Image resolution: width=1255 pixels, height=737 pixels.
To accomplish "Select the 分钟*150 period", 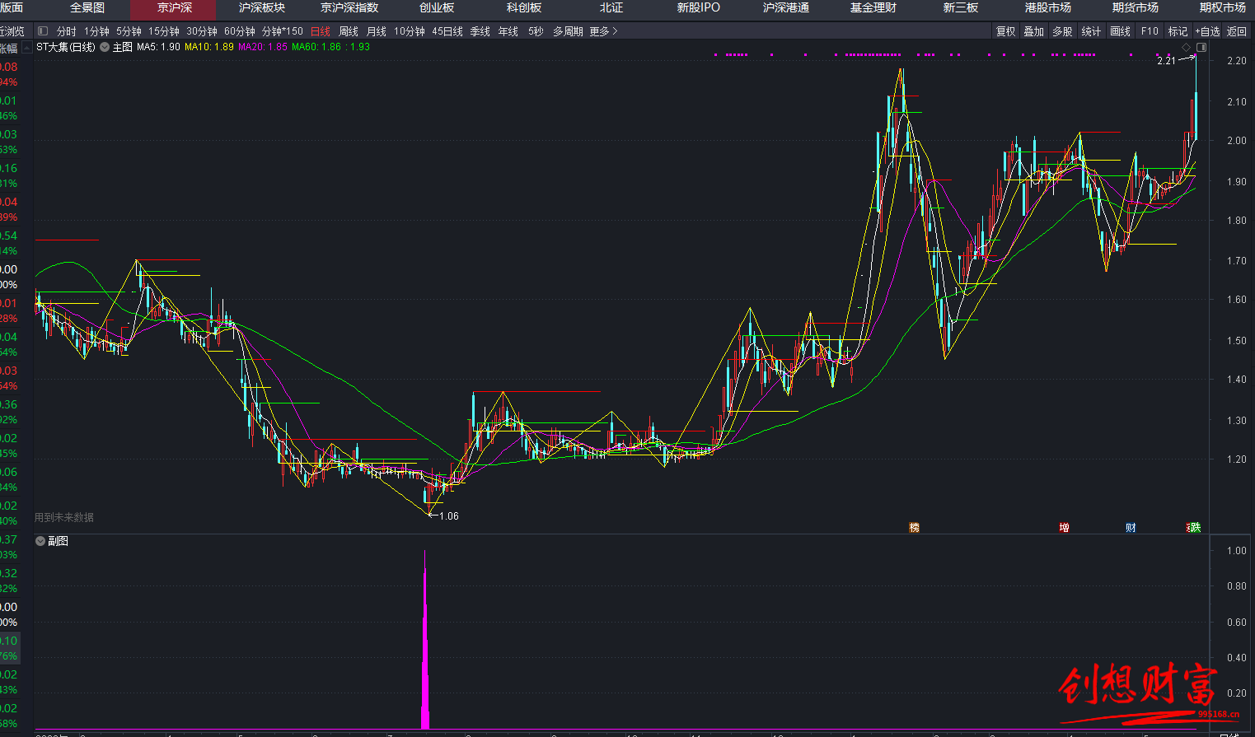I will click(283, 31).
